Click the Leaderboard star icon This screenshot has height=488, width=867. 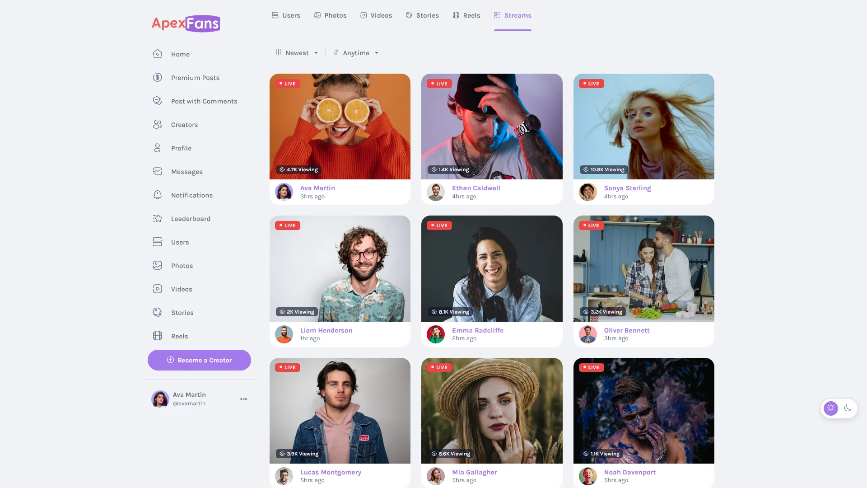pyautogui.click(x=157, y=218)
